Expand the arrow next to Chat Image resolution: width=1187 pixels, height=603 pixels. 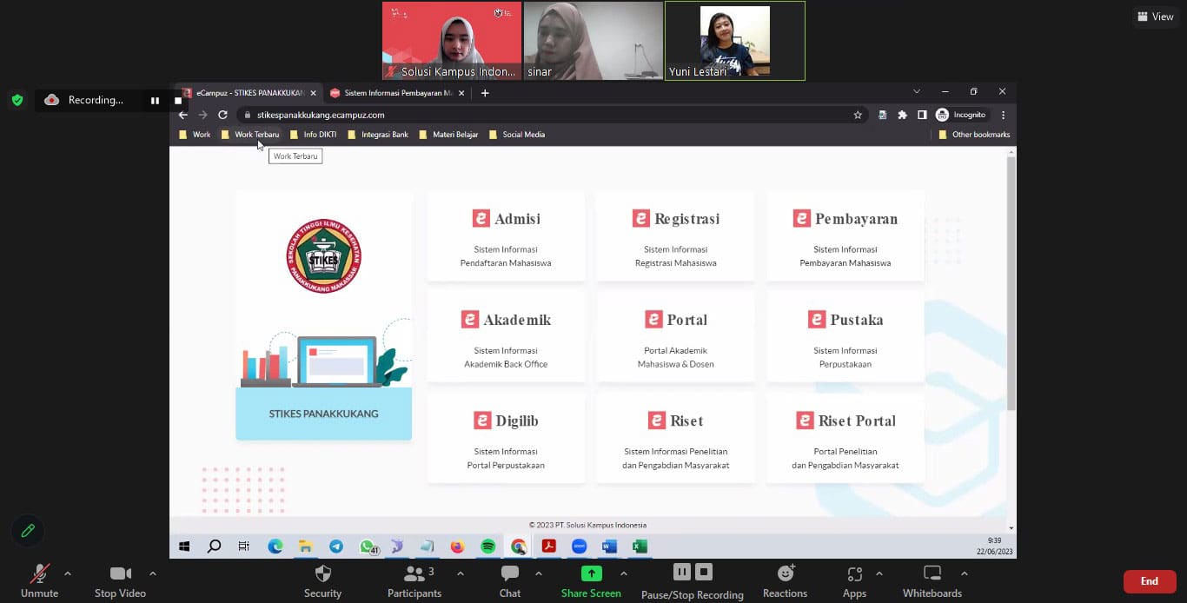(539, 573)
